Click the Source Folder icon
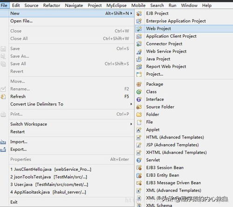Image resolution: width=233 pixels, height=207 pixels. pos(139,107)
